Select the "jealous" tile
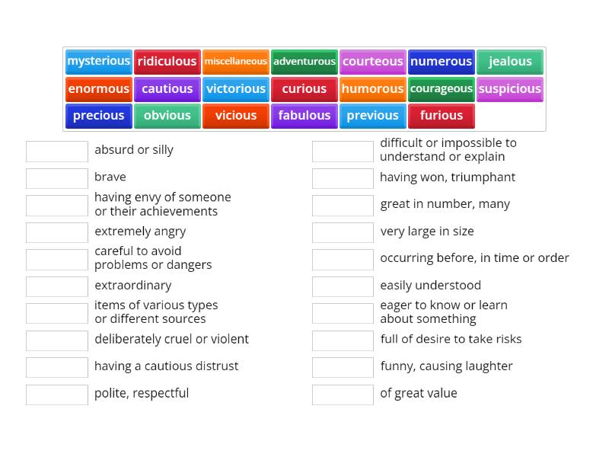This screenshot has height=457, width=609. click(509, 62)
